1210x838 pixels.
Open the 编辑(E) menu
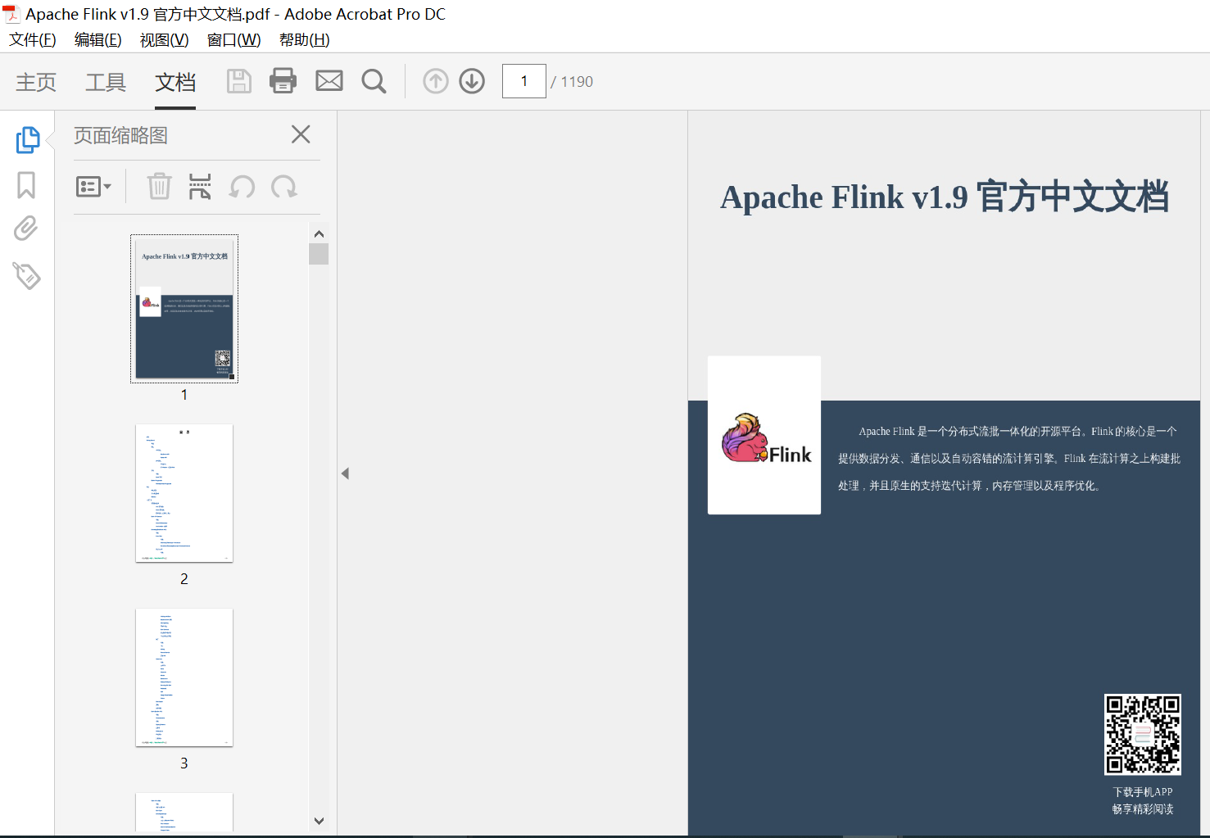98,39
